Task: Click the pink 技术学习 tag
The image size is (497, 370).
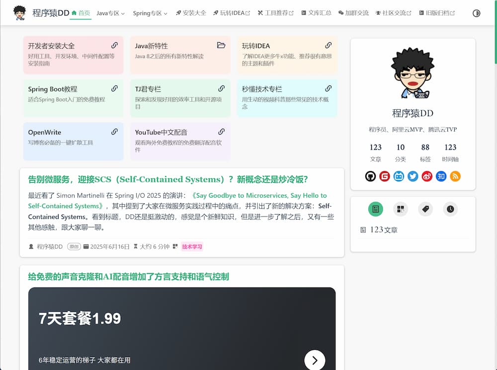Action: [x=192, y=246]
